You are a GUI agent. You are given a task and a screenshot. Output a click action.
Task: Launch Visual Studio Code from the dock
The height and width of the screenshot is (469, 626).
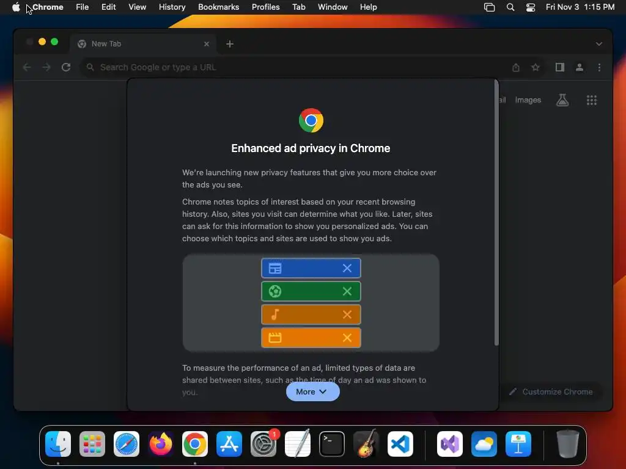tap(400, 444)
